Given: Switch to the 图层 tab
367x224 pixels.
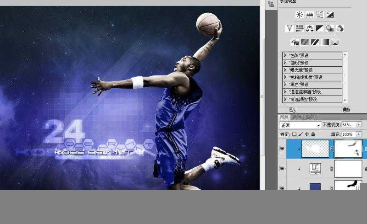Looking at the screenshot, I should pyautogui.click(x=284, y=117).
